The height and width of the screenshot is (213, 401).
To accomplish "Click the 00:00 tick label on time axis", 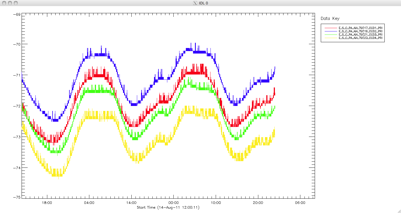I will point(173,203).
